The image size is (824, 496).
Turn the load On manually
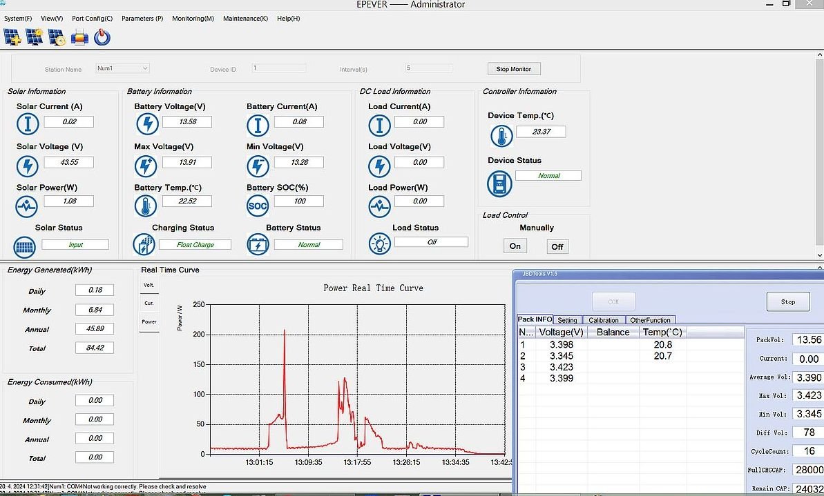coord(515,246)
